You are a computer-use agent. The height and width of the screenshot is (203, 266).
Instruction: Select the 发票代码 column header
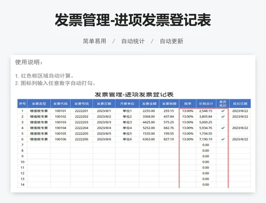(x=61, y=104)
